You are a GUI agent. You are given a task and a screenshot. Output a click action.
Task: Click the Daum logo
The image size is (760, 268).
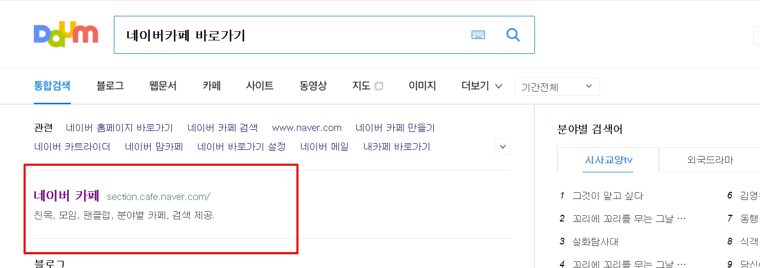pos(66,35)
